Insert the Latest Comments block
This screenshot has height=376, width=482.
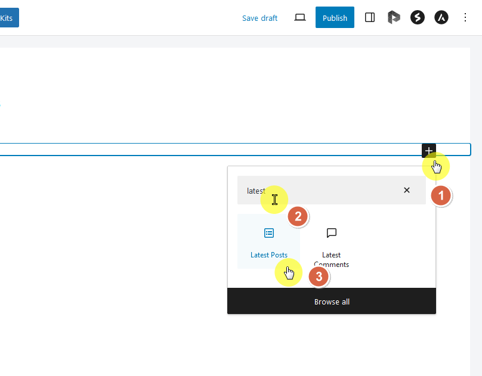click(332, 241)
